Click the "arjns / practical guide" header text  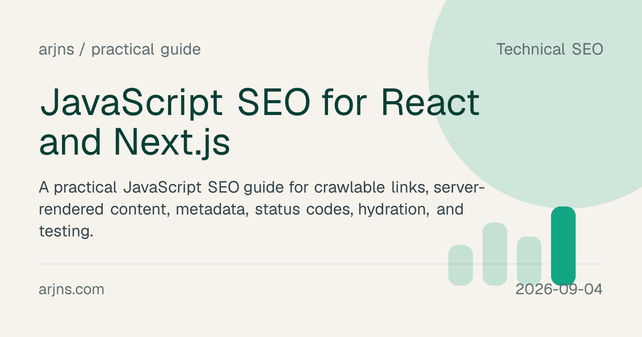click(120, 50)
